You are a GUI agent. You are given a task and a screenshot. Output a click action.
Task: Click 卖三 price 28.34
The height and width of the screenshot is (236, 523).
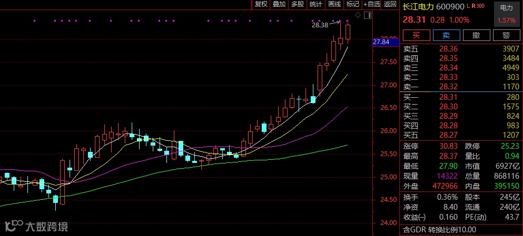click(x=448, y=68)
